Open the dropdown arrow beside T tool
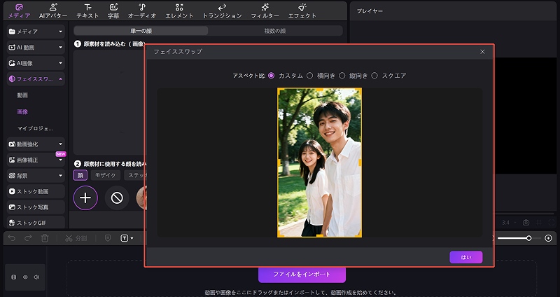The height and width of the screenshot is (297, 560). (x=132, y=238)
